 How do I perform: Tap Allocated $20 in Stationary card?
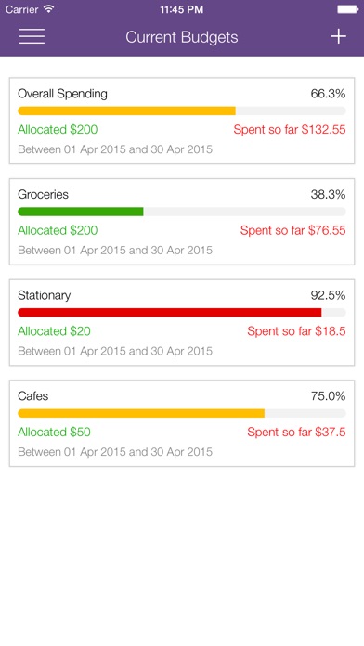[54, 331]
